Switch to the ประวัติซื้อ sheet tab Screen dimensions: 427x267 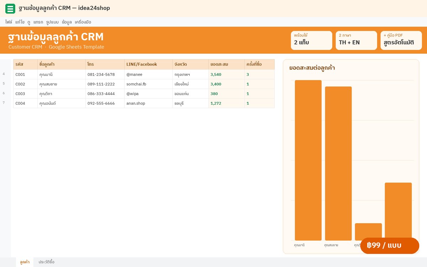pyautogui.click(x=47, y=262)
